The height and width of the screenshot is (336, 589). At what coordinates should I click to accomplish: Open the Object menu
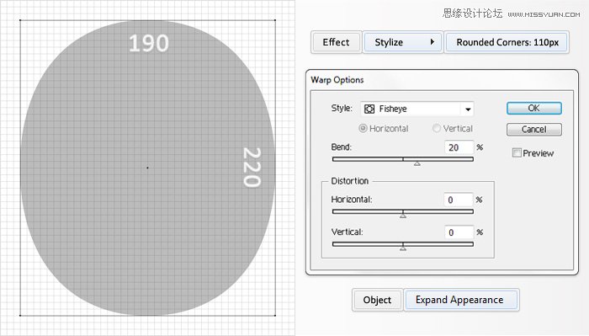377,300
